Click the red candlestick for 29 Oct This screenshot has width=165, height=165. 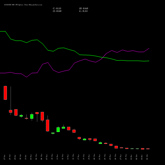point(16,112)
